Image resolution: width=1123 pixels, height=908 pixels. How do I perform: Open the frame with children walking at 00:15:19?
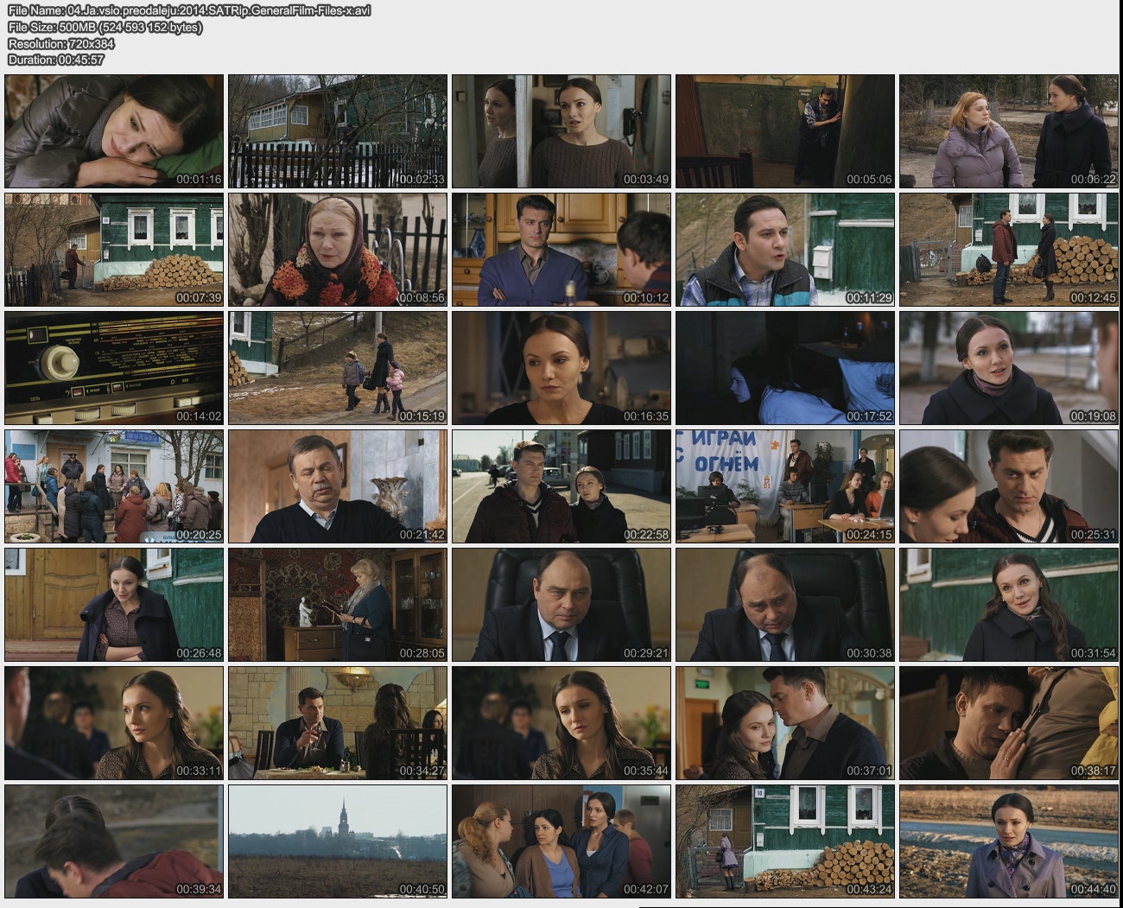[x=338, y=368]
